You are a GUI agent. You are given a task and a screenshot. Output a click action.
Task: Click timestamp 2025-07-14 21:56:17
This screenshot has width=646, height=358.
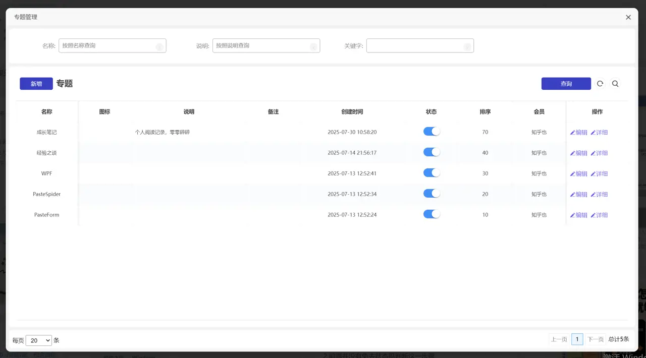[352, 153]
